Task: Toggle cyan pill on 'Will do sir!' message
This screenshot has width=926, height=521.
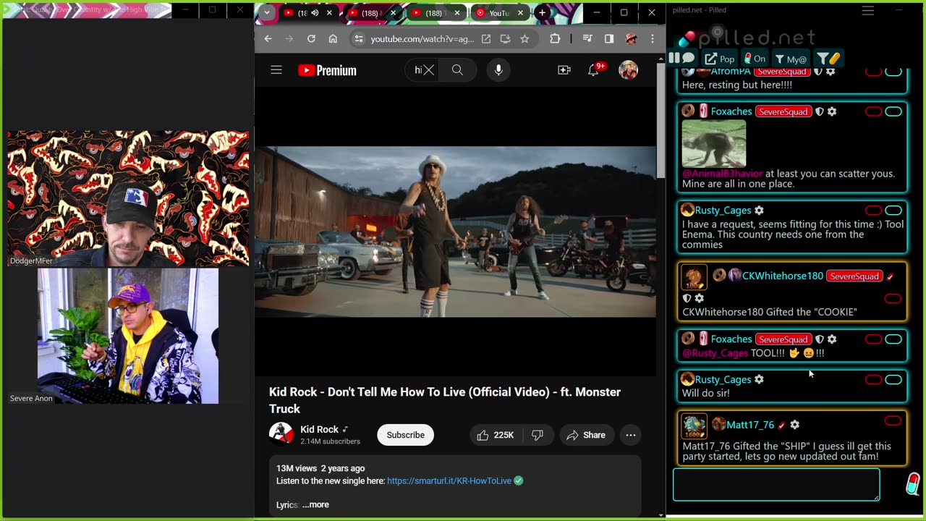Action: 893,380
